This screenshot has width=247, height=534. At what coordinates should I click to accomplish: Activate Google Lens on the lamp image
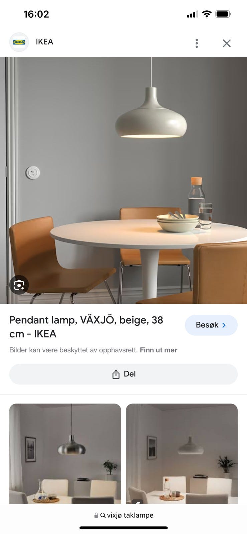coord(19,285)
